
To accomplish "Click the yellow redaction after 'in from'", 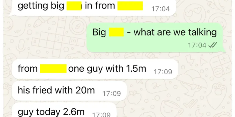I will pyautogui.click(x=130, y=6).
